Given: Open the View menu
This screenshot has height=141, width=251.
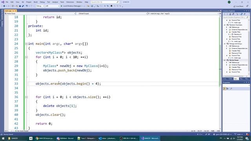Looking at the screenshot, I should (17, 2).
